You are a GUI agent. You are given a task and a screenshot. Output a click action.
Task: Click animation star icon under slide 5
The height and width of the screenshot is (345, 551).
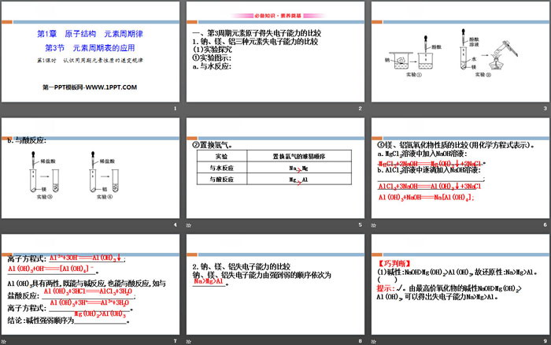click(x=189, y=225)
